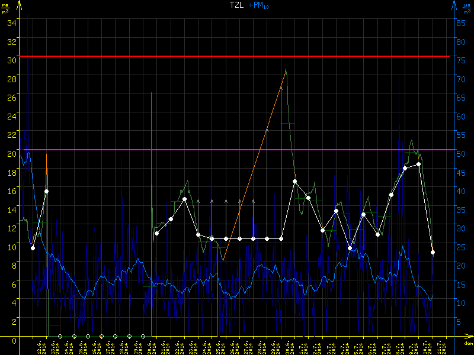Image resolution: width=474 pixels, height=355 pixels.
Task: Click the blue 85 value on right axis
Action: (459, 23)
